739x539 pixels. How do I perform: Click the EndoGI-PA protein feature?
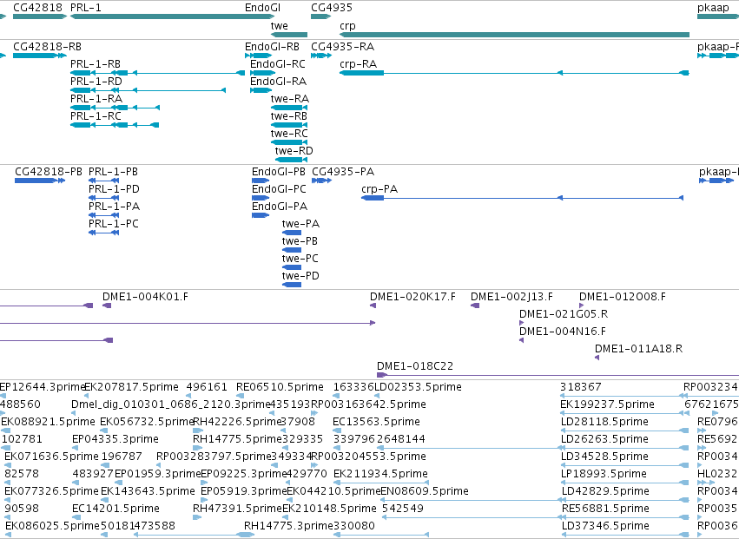click(x=261, y=215)
